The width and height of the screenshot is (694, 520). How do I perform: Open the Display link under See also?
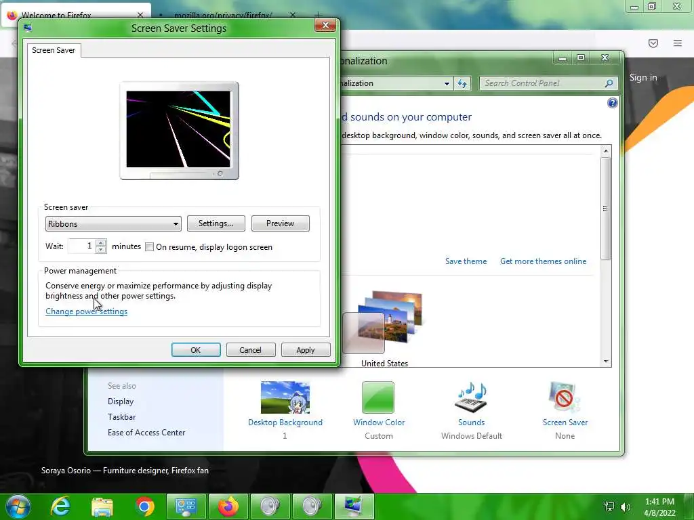tap(121, 402)
